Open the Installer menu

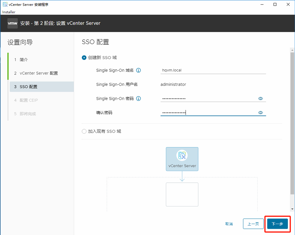coord(9,12)
